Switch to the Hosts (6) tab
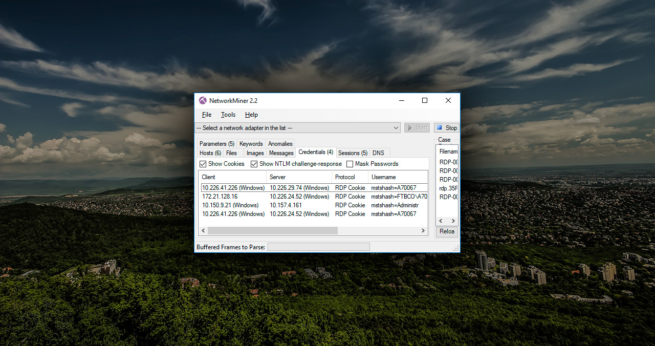 tap(210, 153)
